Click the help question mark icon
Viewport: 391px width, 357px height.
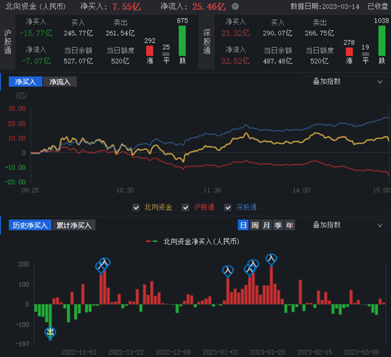point(235,6)
